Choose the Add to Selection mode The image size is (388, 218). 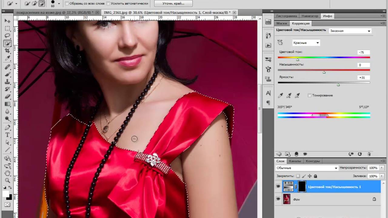[x=34, y=4]
